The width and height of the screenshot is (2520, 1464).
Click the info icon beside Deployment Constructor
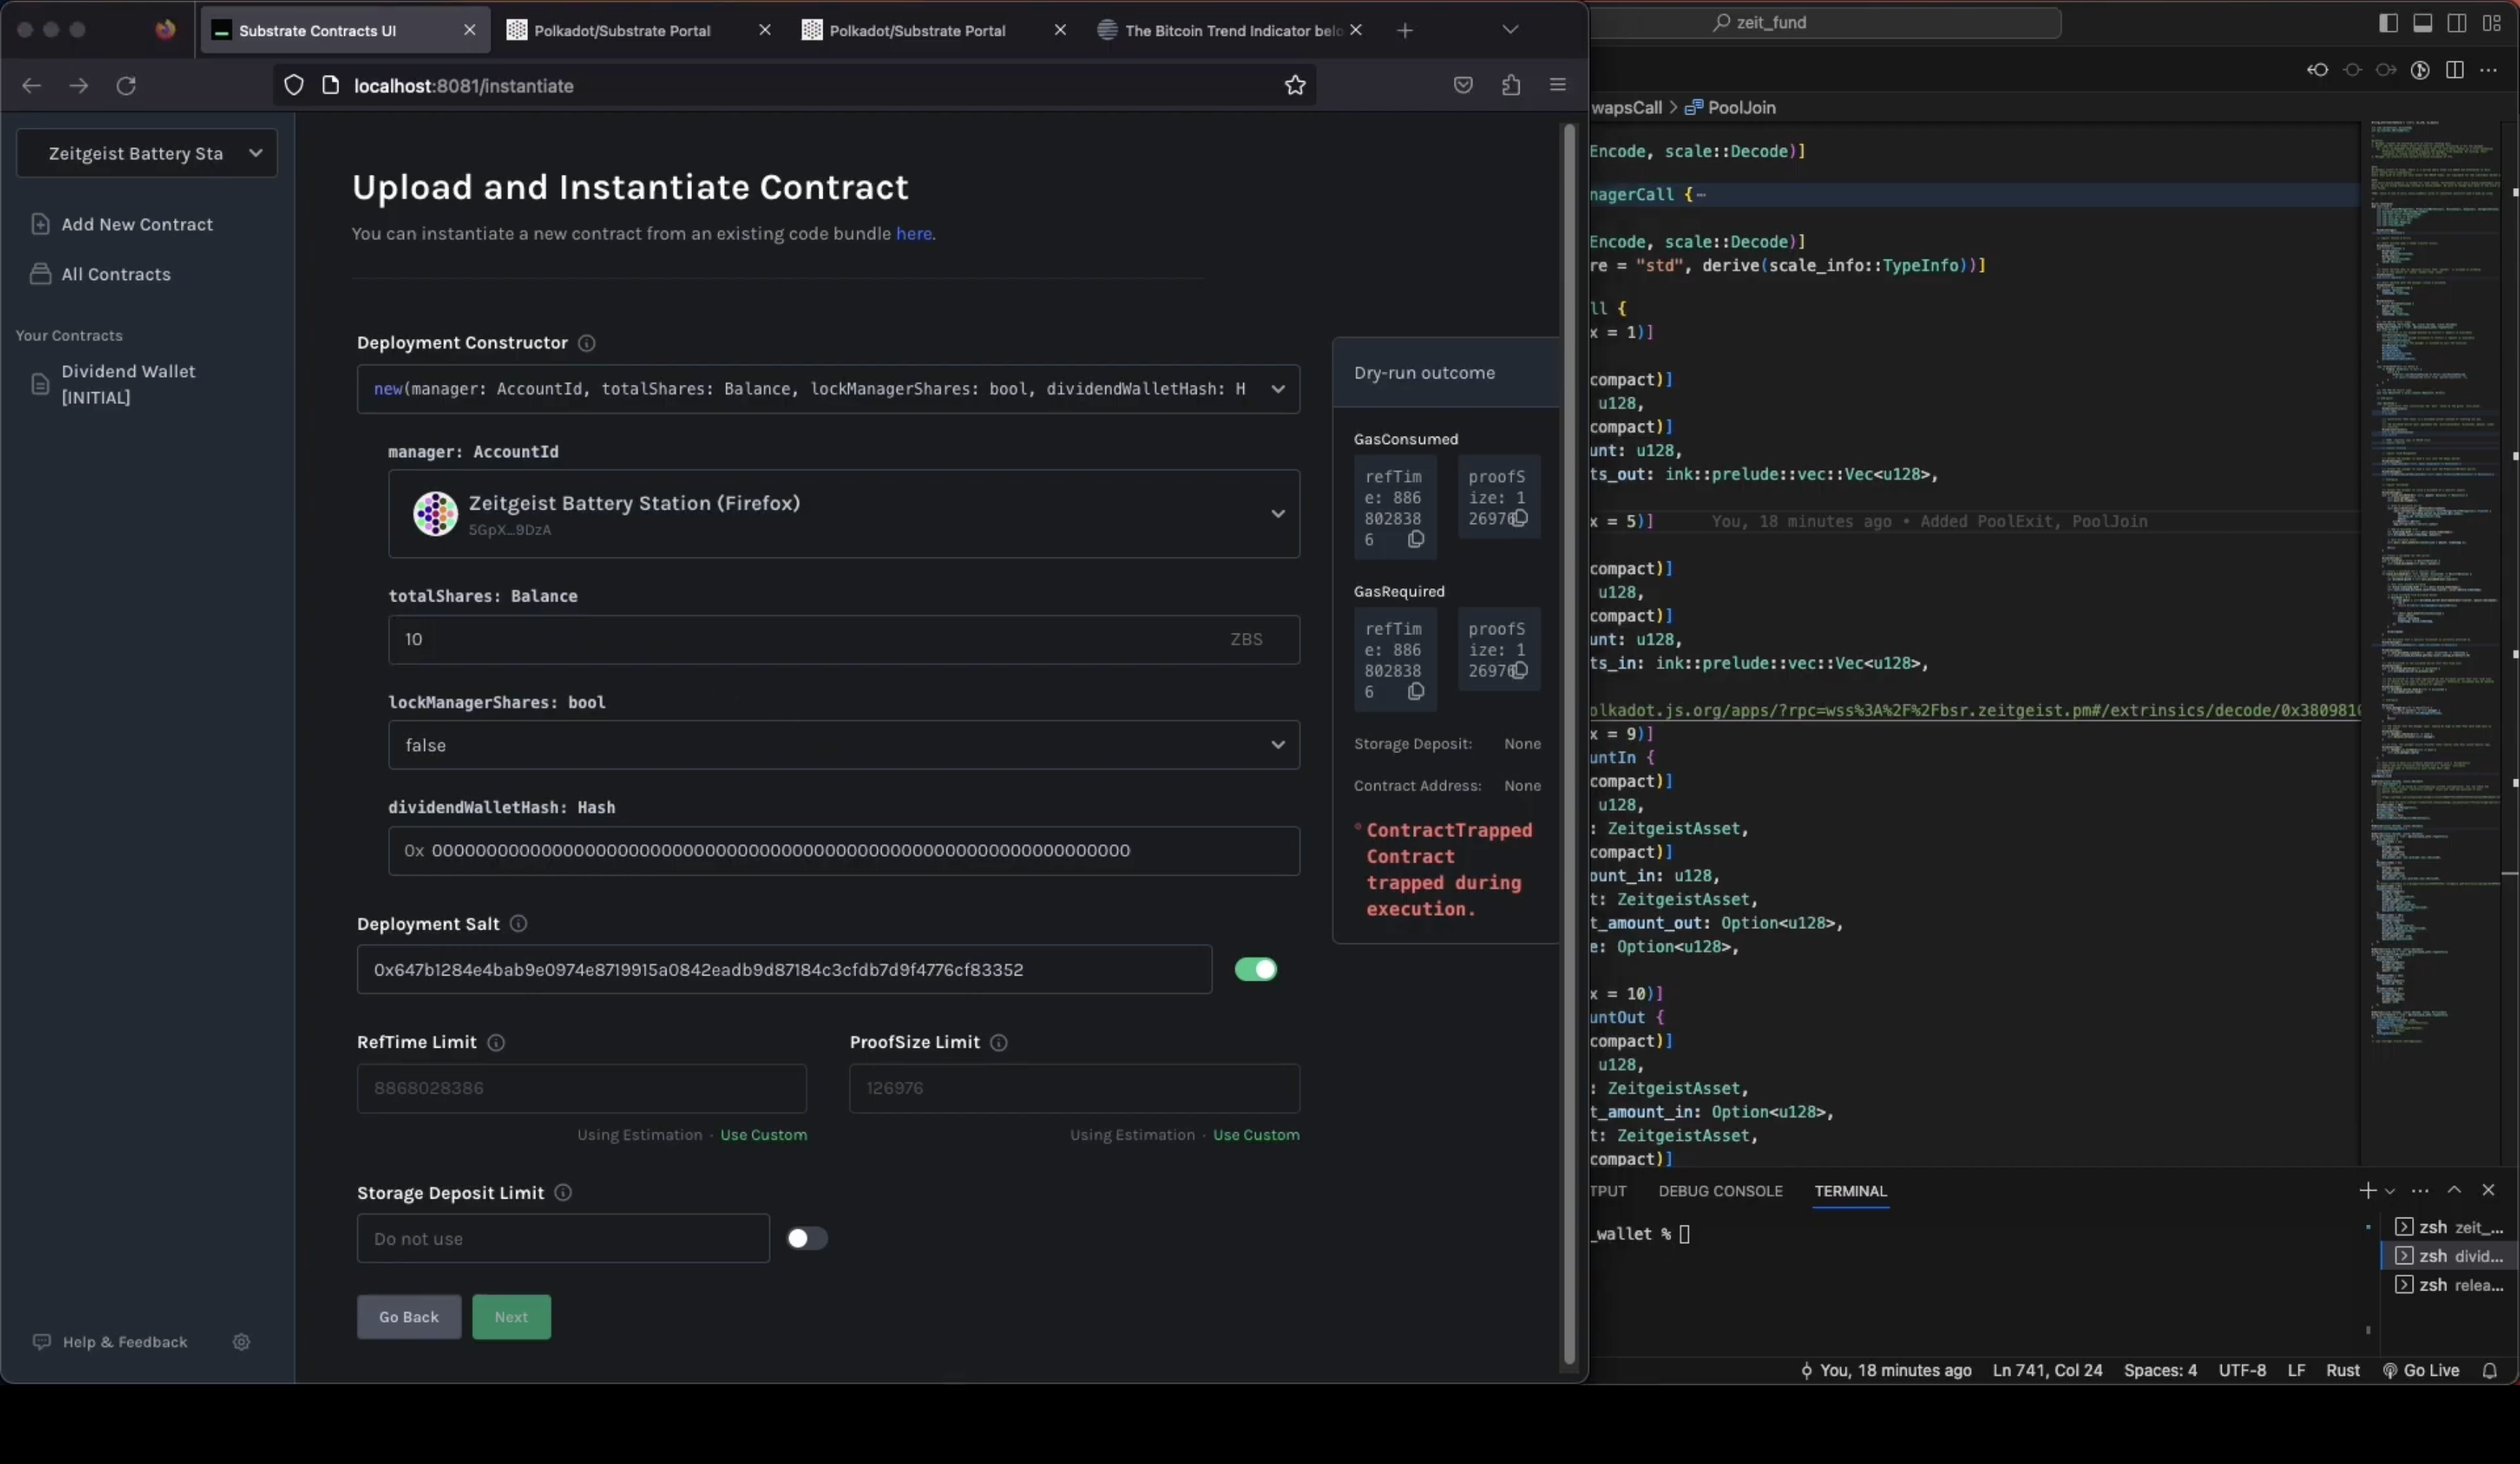tap(587, 343)
